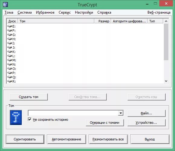Screen dimensions: 175x151
Task: Click the drive icon for M:
Action: pos(10,60)
